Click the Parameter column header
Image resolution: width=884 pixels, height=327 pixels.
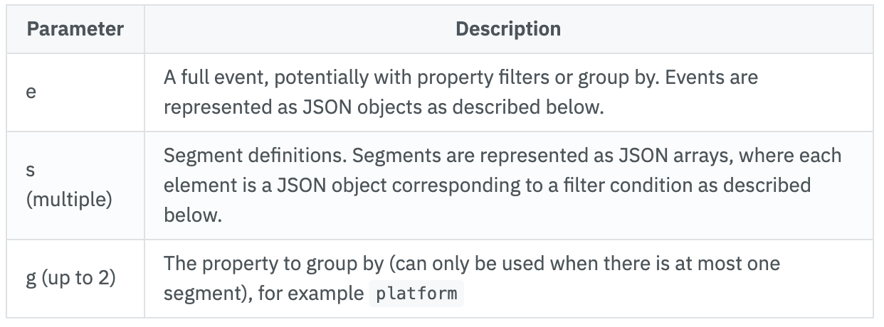(75, 29)
